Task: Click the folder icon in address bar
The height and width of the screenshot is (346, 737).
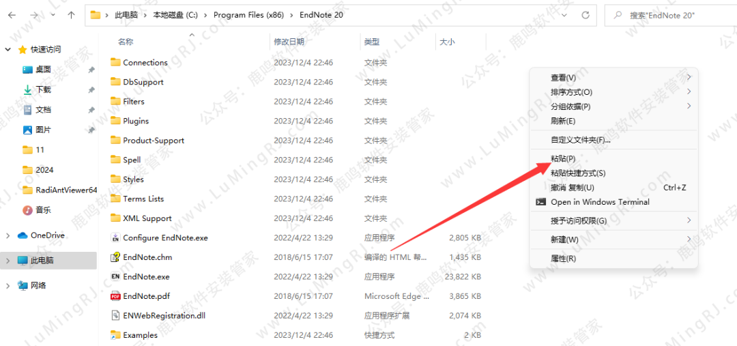Action: [96, 15]
